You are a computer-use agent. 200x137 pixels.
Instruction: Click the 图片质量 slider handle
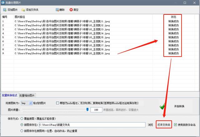tap(87, 109)
